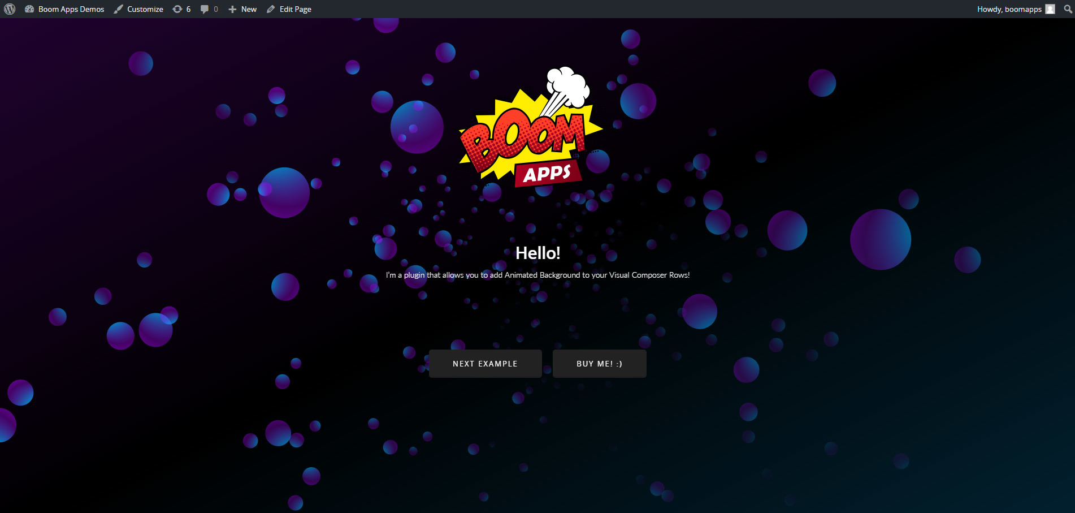1075x513 pixels.
Task: Select the Customize paintbrush icon
Action: (x=118, y=8)
